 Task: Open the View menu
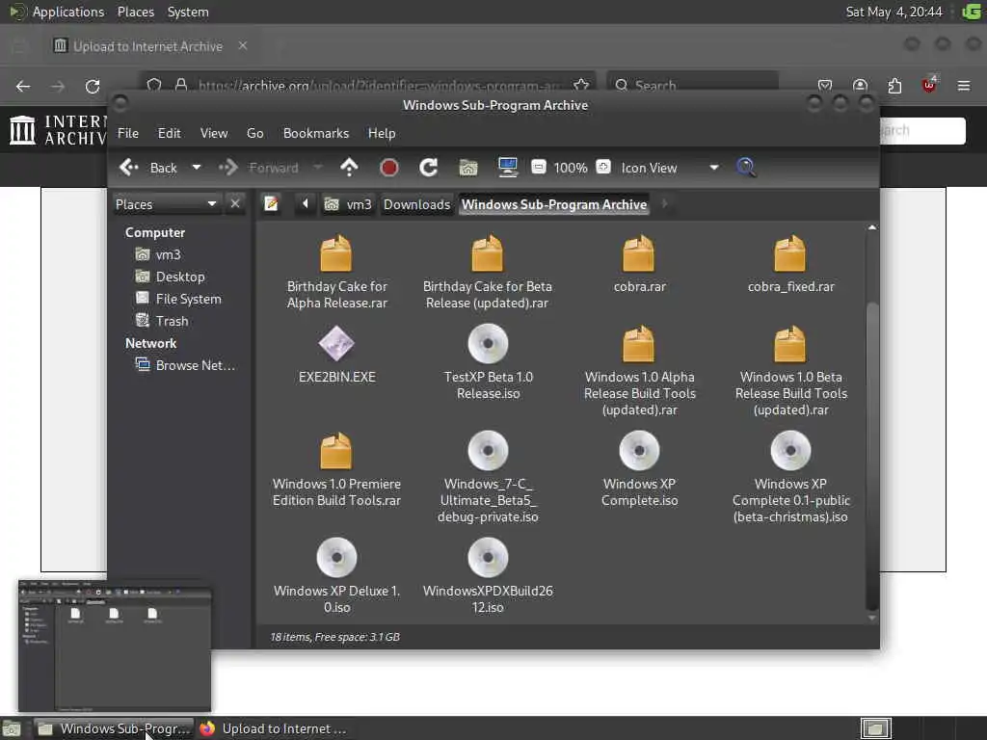214,133
